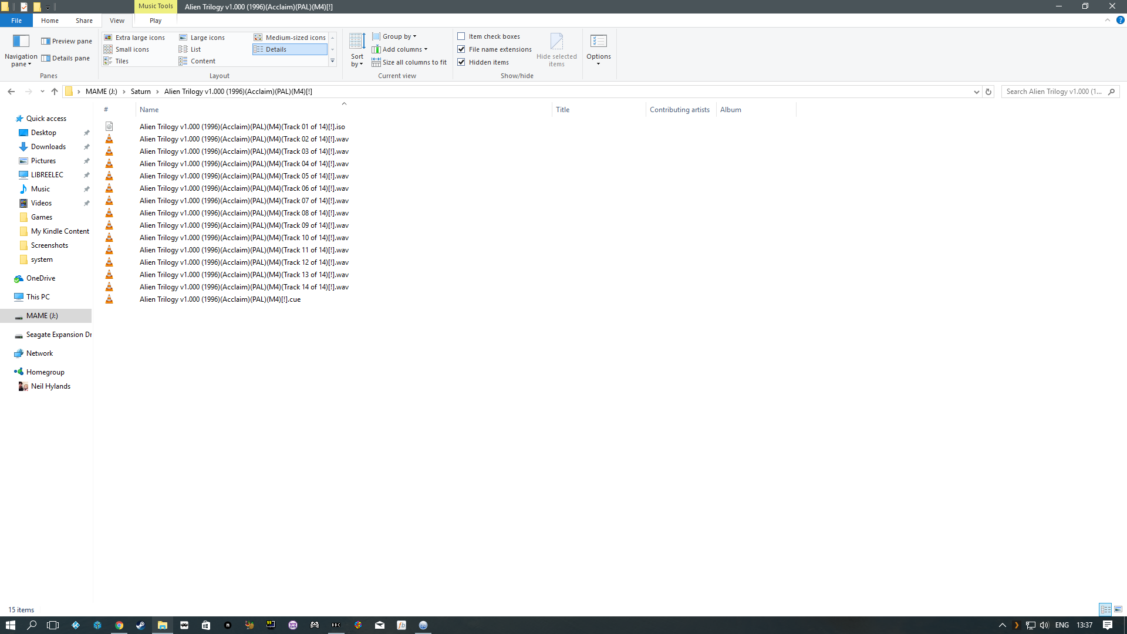
Task: Switch to the Home tab
Action: 50,21
